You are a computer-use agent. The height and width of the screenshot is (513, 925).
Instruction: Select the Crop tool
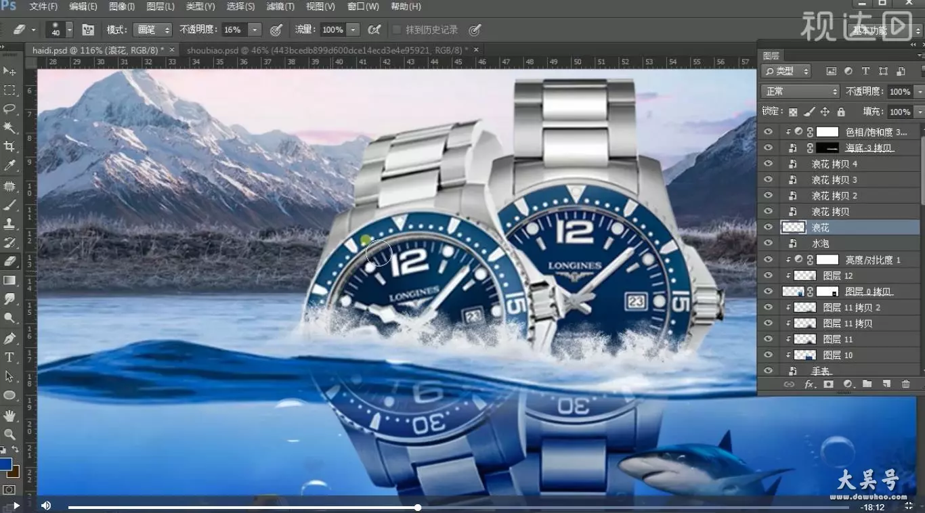tap(9, 146)
